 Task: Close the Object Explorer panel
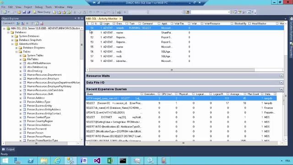(x=82, y=18)
